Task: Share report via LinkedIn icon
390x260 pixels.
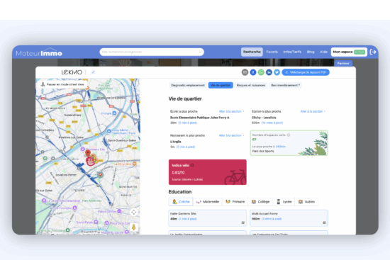Action: tap(269, 72)
